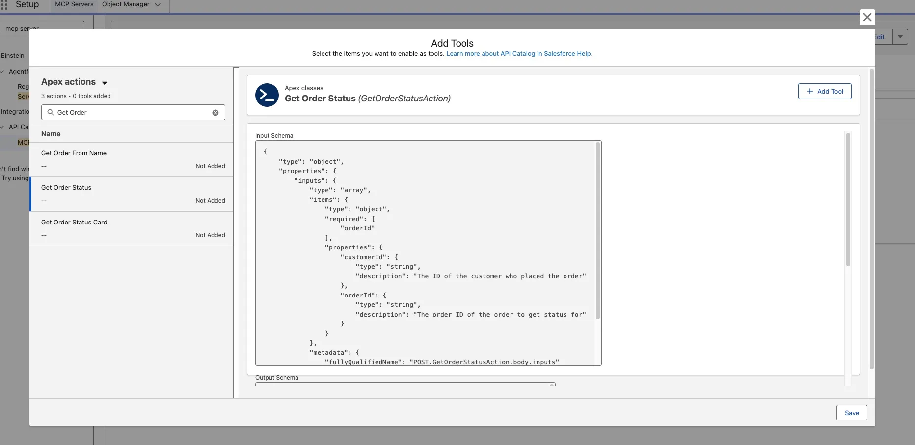Select the Get Order Status action
The height and width of the screenshot is (445, 915).
pyautogui.click(x=132, y=194)
